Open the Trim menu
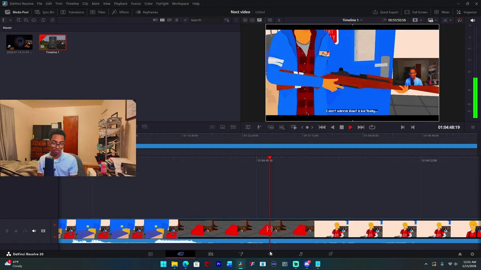481x270 pixels. point(59,3)
